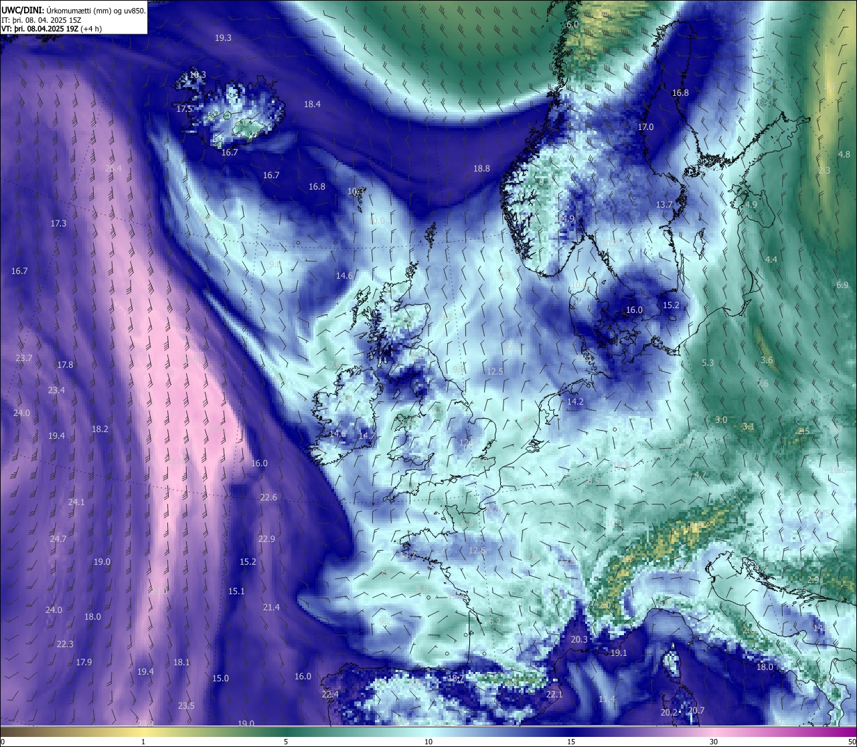The height and width of the screenshot is (747, 857).
Task: Click the 18.1 value in the southern Atlantic
Action: tap(181, 663)
